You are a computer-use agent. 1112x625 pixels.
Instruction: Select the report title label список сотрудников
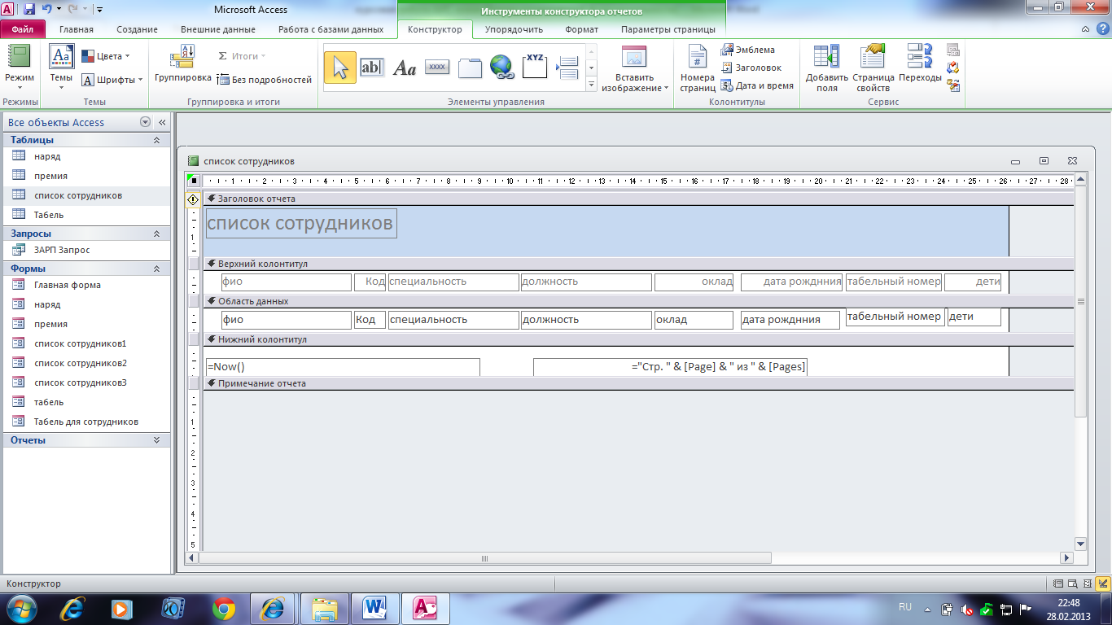301,223
